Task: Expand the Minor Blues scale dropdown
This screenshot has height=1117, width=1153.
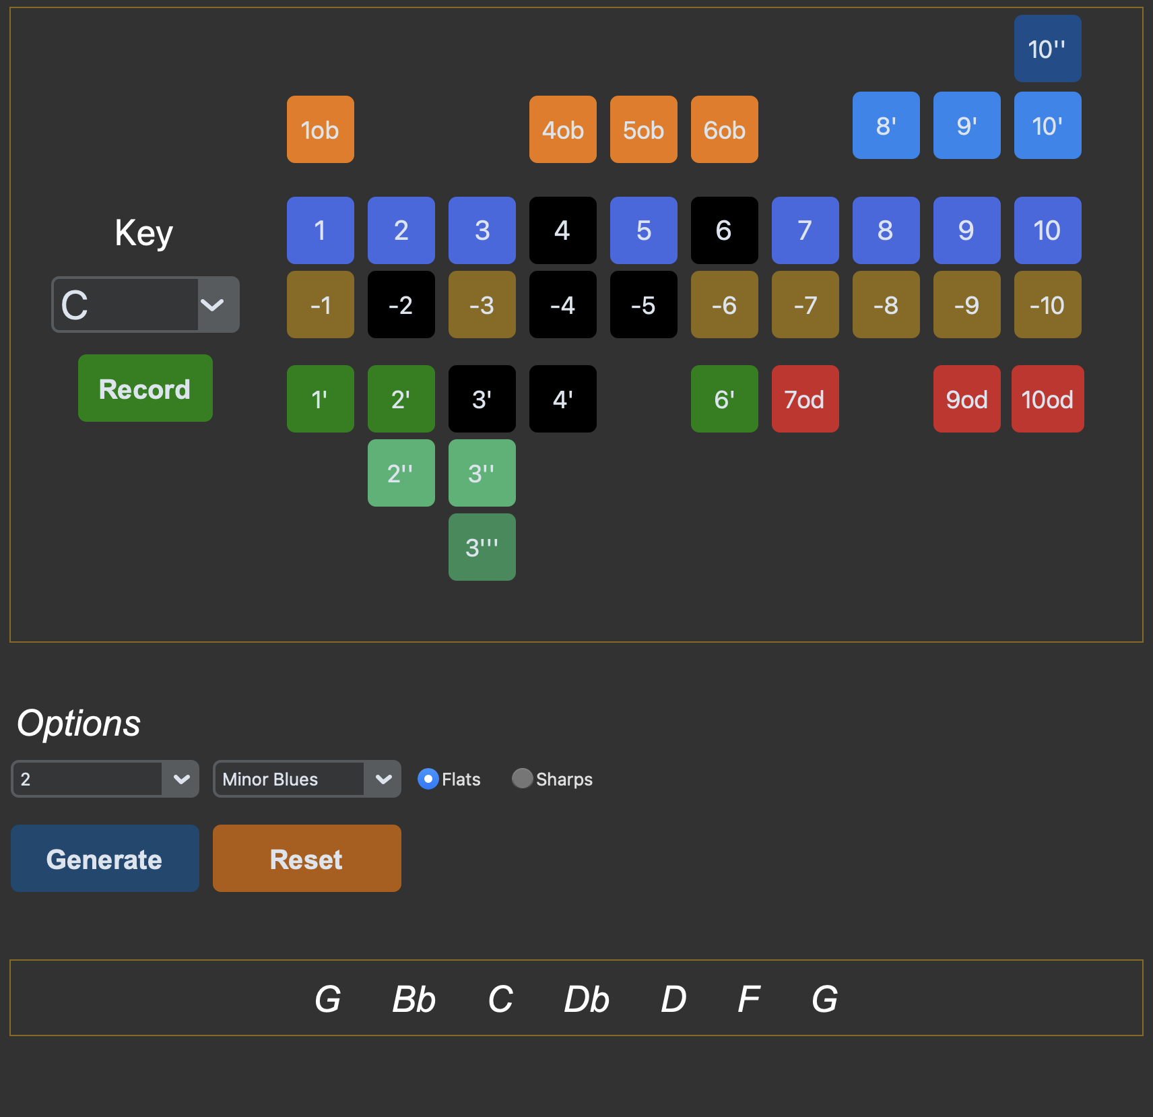Action: (x=307, y=779)
